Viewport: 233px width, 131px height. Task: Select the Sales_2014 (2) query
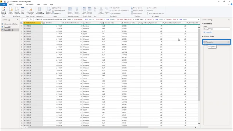[10, 30]
